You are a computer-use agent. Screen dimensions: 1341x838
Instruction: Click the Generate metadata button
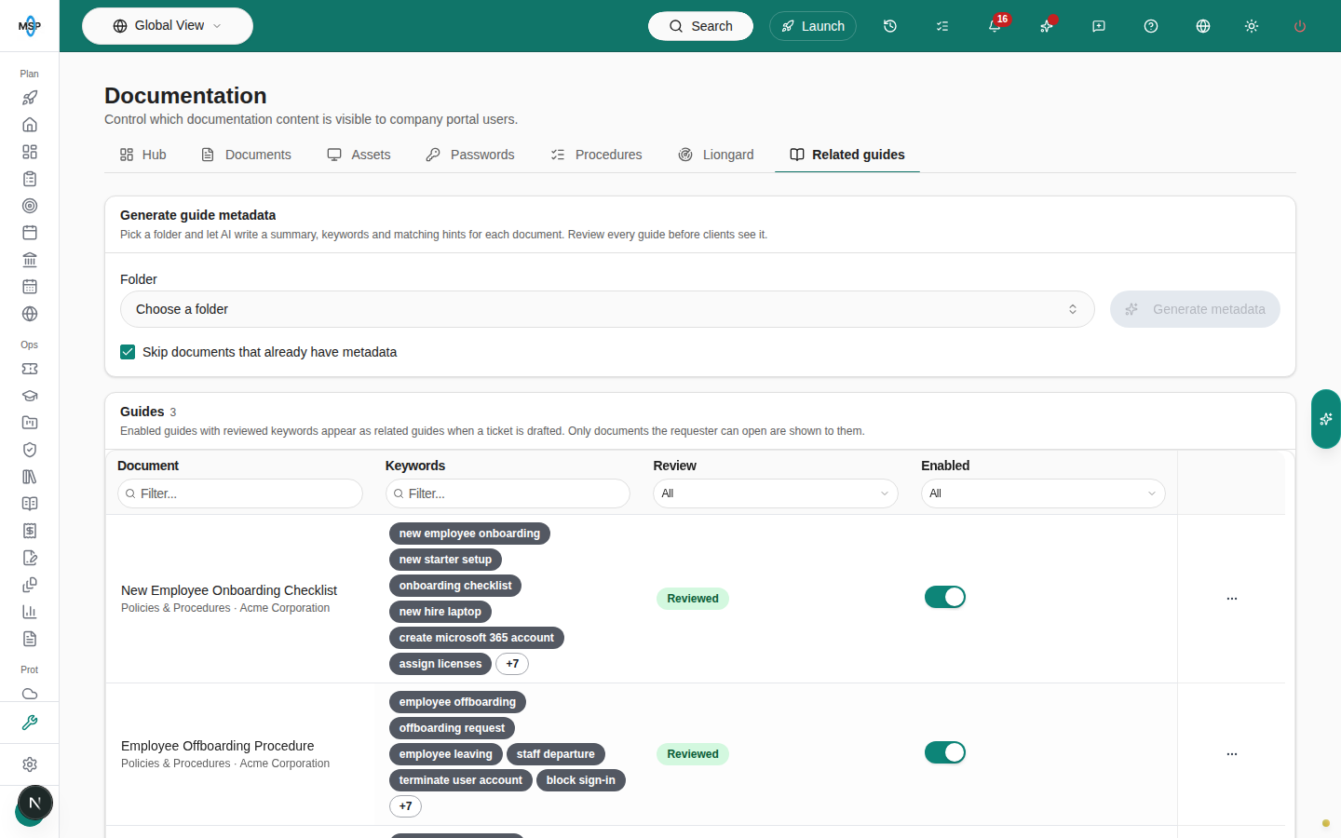[1195, 309]
